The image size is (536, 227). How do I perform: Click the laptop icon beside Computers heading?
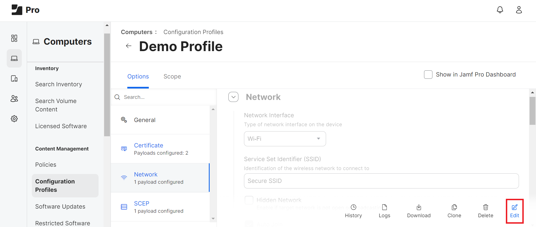(36, 42)
